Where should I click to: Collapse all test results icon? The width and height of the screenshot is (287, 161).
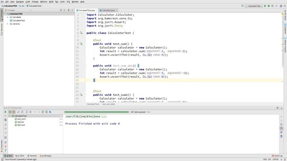tap(30, 112)
